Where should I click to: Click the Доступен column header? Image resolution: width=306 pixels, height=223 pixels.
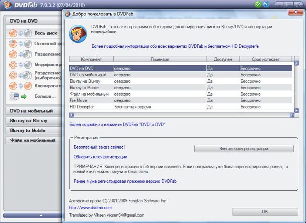pos(223,59)
